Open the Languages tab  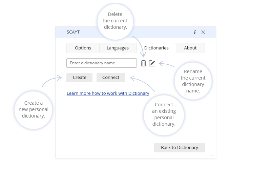tap(118, 48)
